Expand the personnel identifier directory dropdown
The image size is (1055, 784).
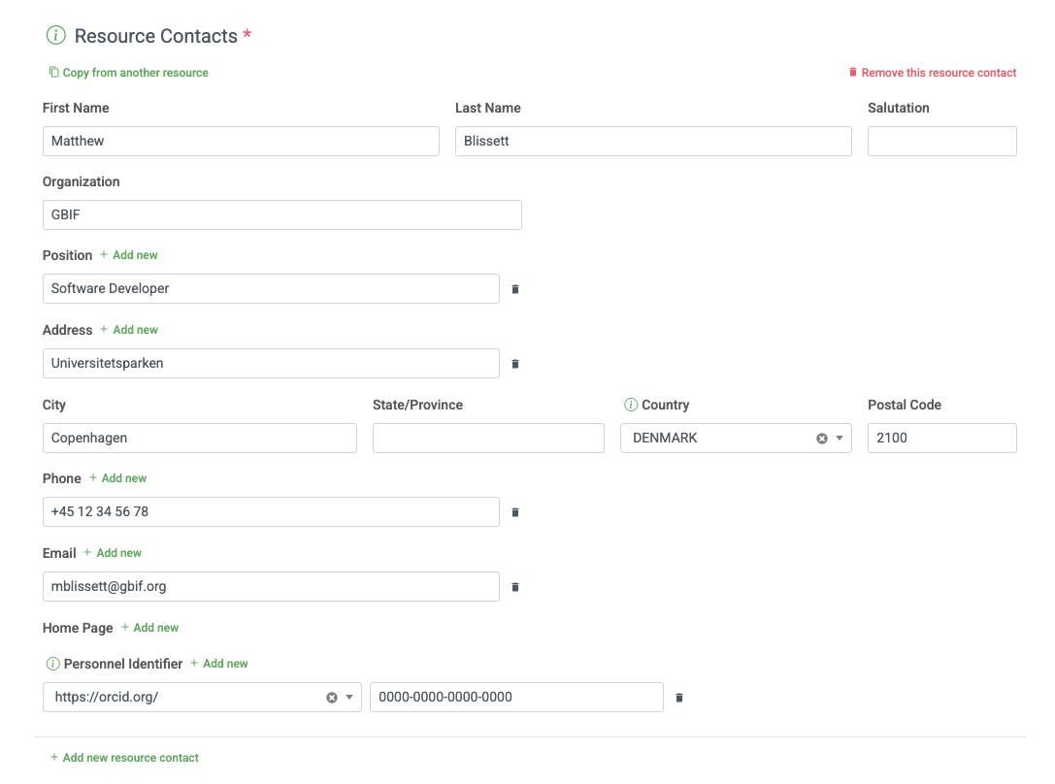coord(349,698)
